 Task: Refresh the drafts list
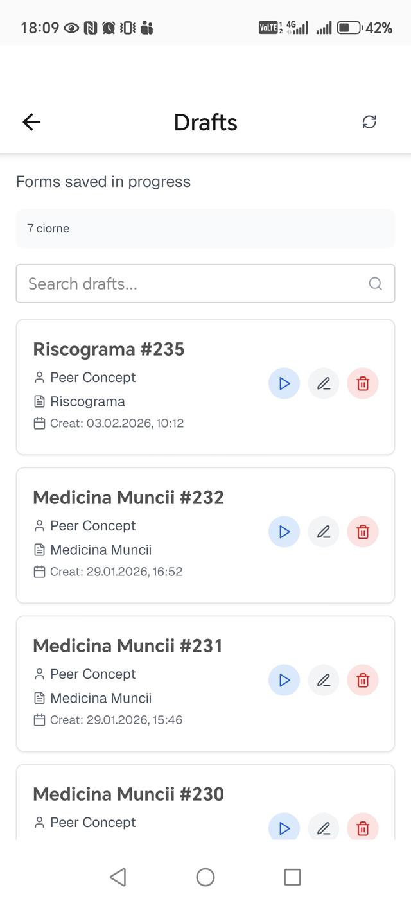369,122
